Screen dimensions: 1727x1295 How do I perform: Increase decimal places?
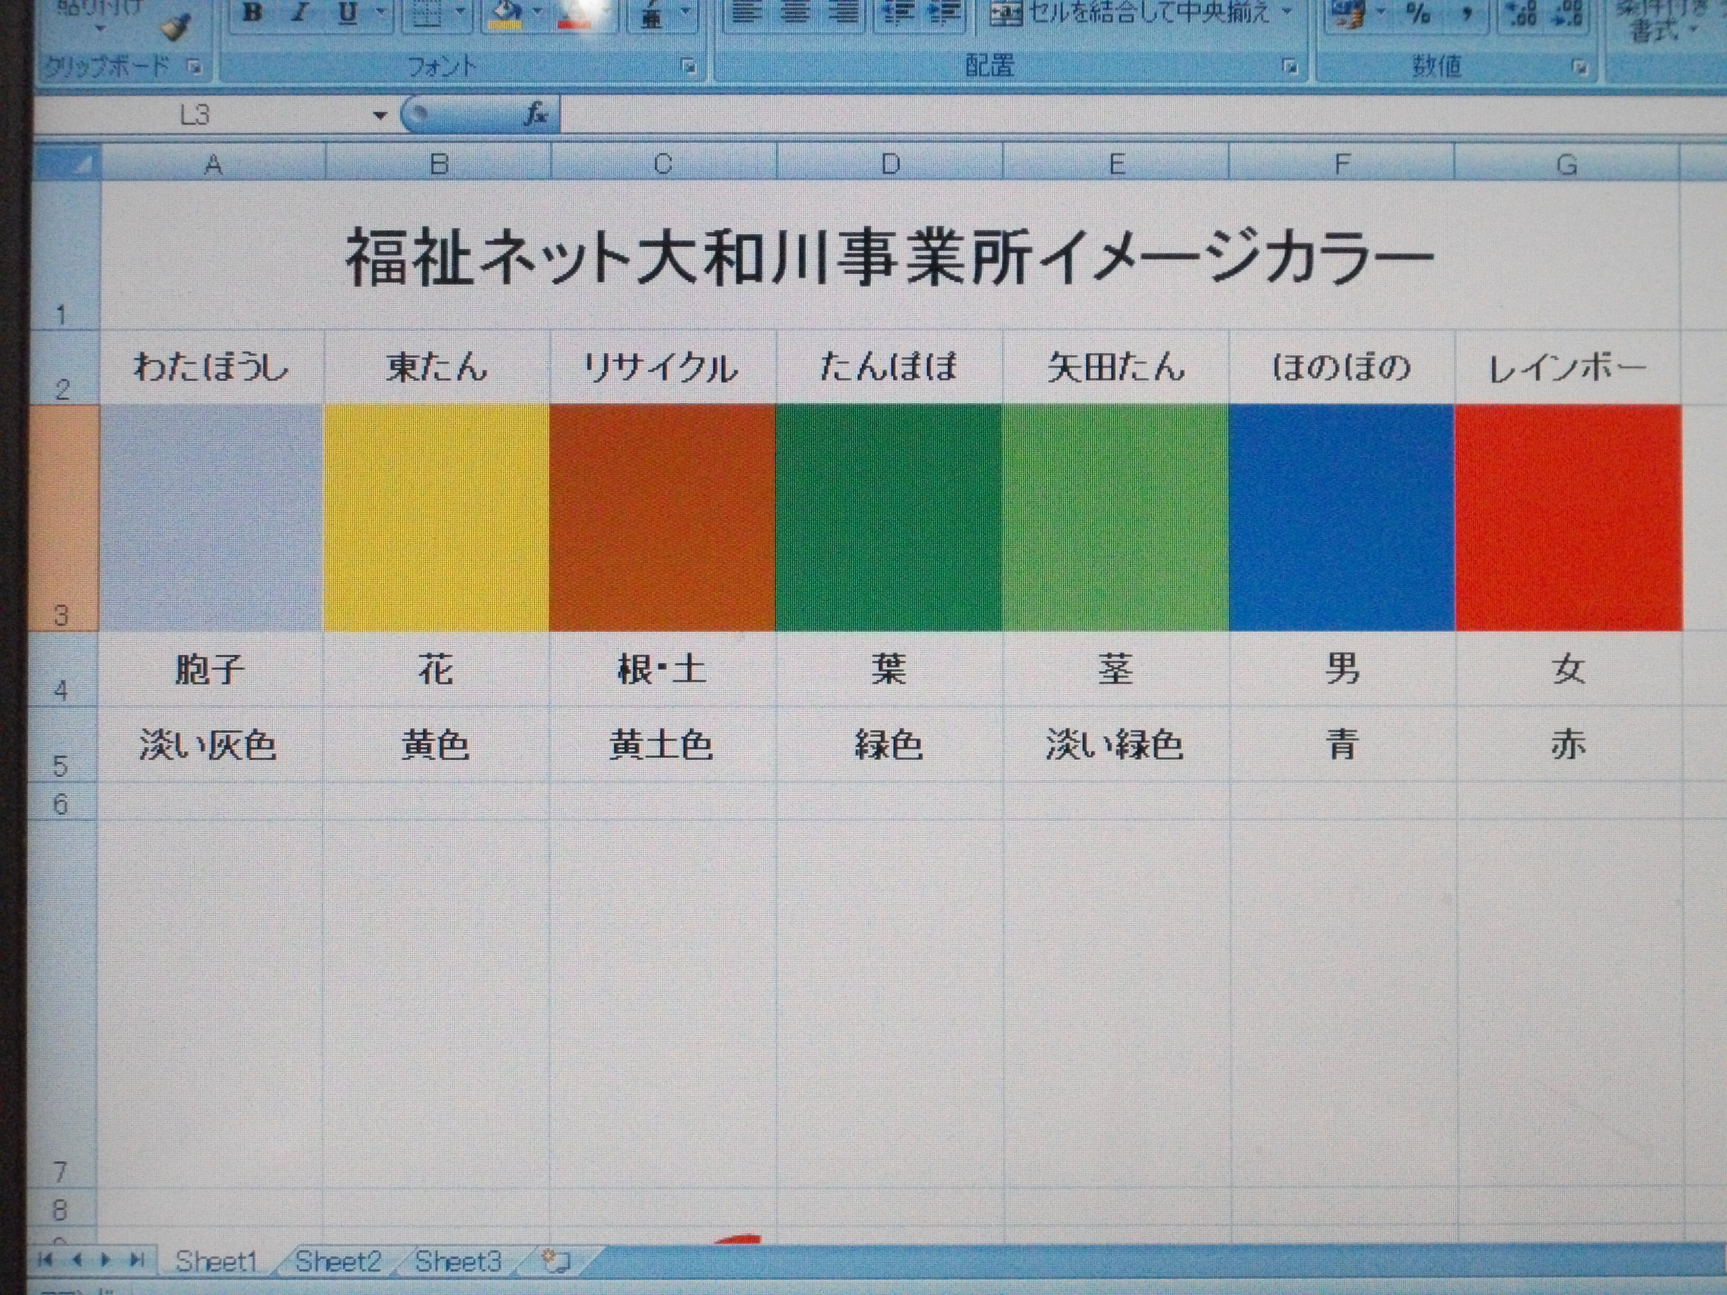coord(1521,13)
